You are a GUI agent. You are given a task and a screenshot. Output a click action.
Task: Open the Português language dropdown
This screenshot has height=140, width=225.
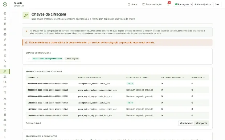(183, 4)
